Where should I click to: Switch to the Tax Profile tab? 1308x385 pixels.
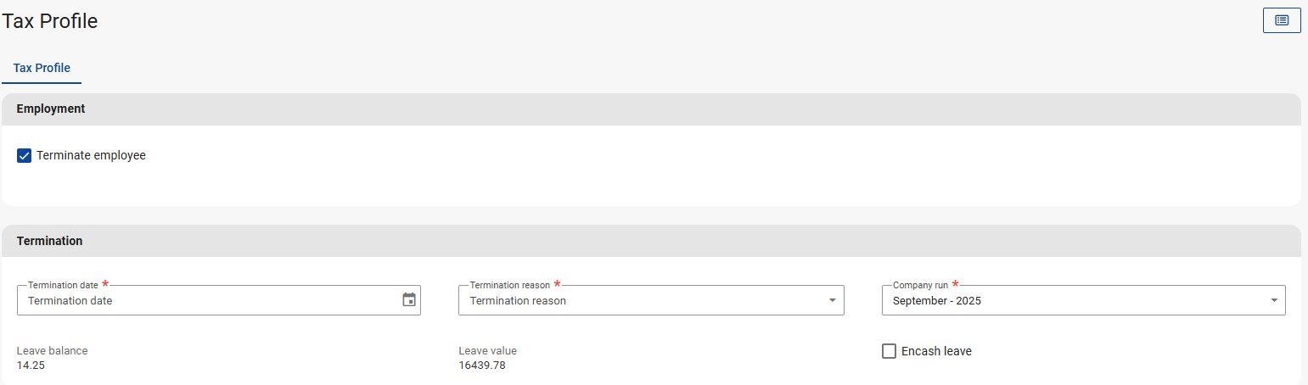(42, 68)
